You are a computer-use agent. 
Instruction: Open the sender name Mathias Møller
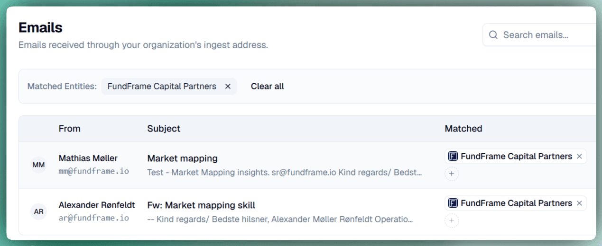88,158
